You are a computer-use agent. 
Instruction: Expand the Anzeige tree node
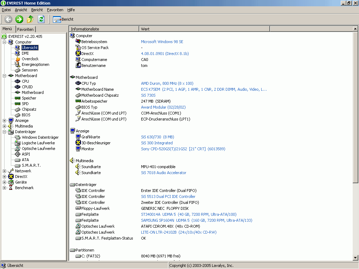point(4,120)
